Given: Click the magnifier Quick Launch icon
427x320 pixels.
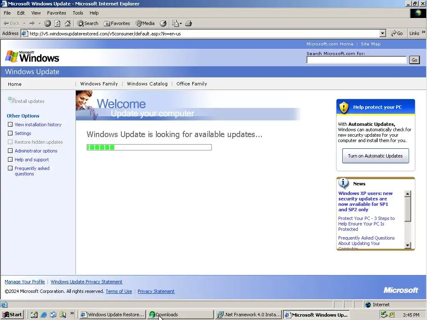Looking at the screenshot, I should tap(63, 315).
